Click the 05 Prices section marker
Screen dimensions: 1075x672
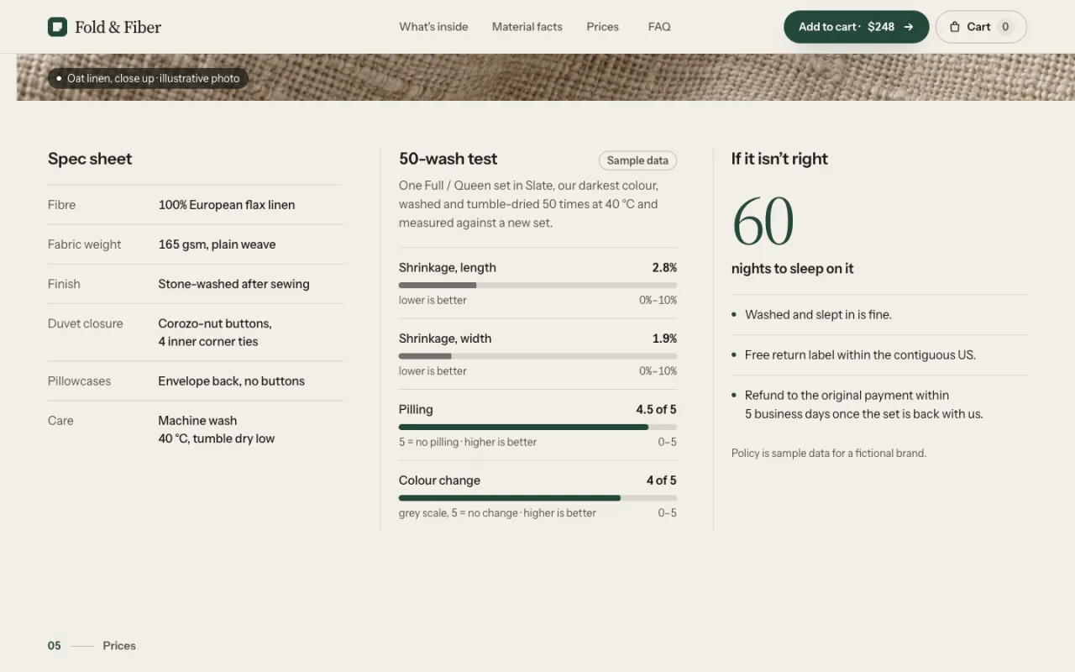(92, 646)
